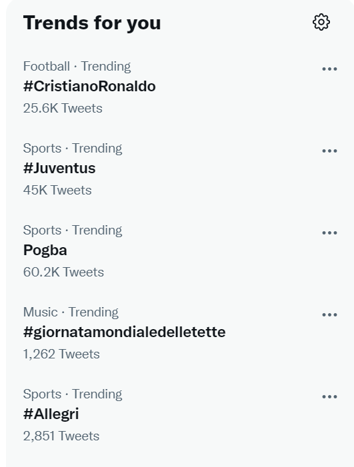This screenshot has height=467, width=354.
Task: Open the #Juventus trending hashtag
Action: [59, 169]
